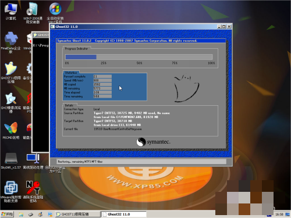Open the 开始 Start menu button

7,215
